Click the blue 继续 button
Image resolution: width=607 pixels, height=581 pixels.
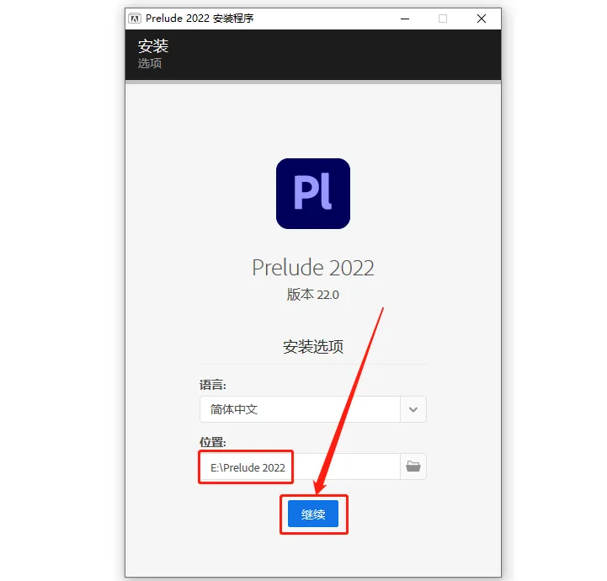[x=313, y=514]
